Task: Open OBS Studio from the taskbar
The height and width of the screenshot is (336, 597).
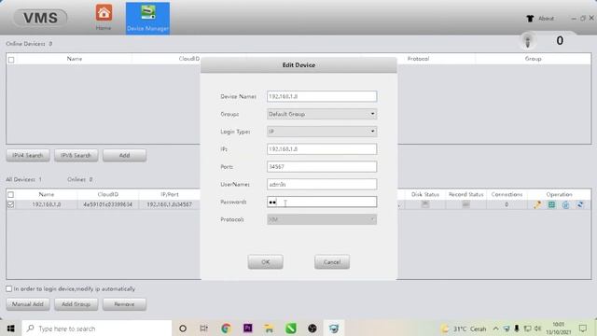Action: [312, 329]
